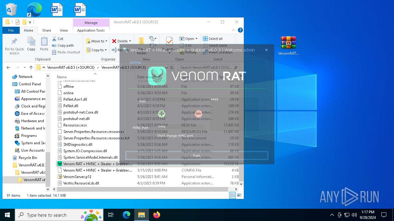Image resolution: width=394 pixels, height=221 pixels.
Task: Open the Open button dropdown in ribbon
Action: pos(196,39)
